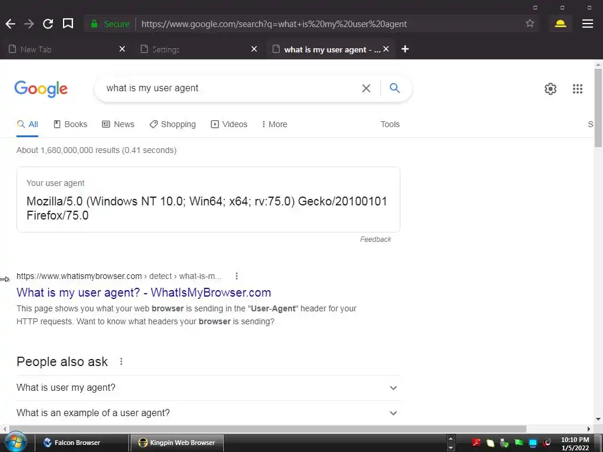
Task: Expand 'What is an example of a user agent?'
Action: pyautogui.click(x=208, y=413)
